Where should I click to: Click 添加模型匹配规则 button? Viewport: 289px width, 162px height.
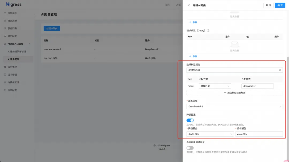tap(234, 93)
